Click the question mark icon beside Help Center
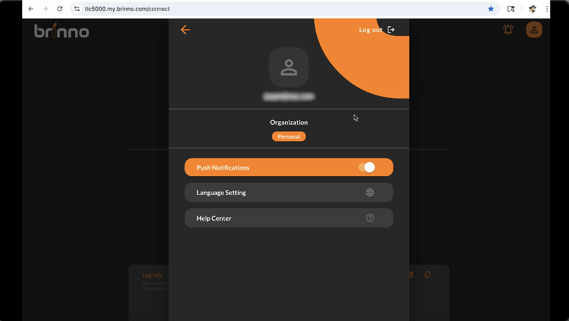This screenshot has height=321, width=569. tap(370, 218)
